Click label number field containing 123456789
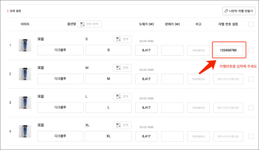Viewport: 259px width, 150px height. (228, 50)
